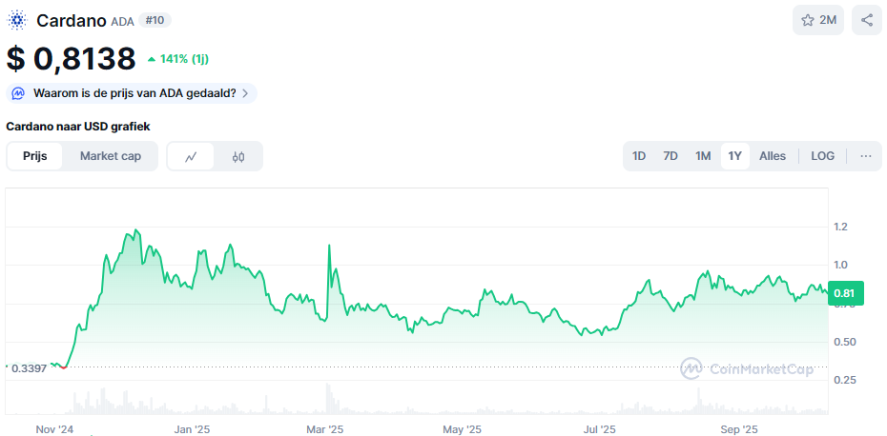Switch to line chart view icon
The width and height of the screenshot is (887, 436).
191,156
